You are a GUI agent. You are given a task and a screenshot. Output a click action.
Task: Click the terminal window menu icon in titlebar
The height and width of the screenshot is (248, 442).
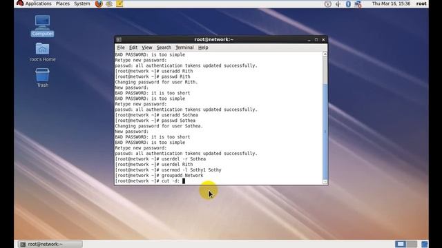coord(119,40)
